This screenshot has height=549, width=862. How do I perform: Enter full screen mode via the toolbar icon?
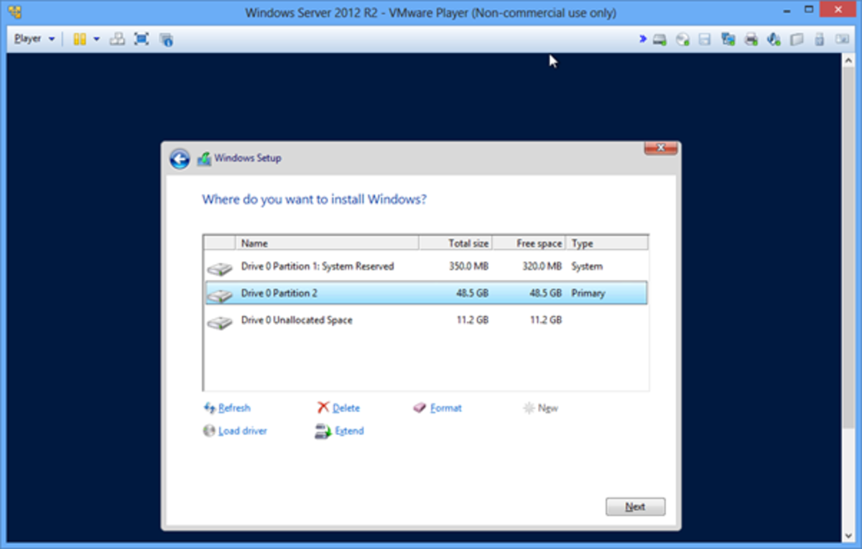(142, 39)
